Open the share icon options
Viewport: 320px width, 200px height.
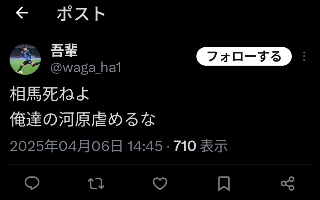288,183
